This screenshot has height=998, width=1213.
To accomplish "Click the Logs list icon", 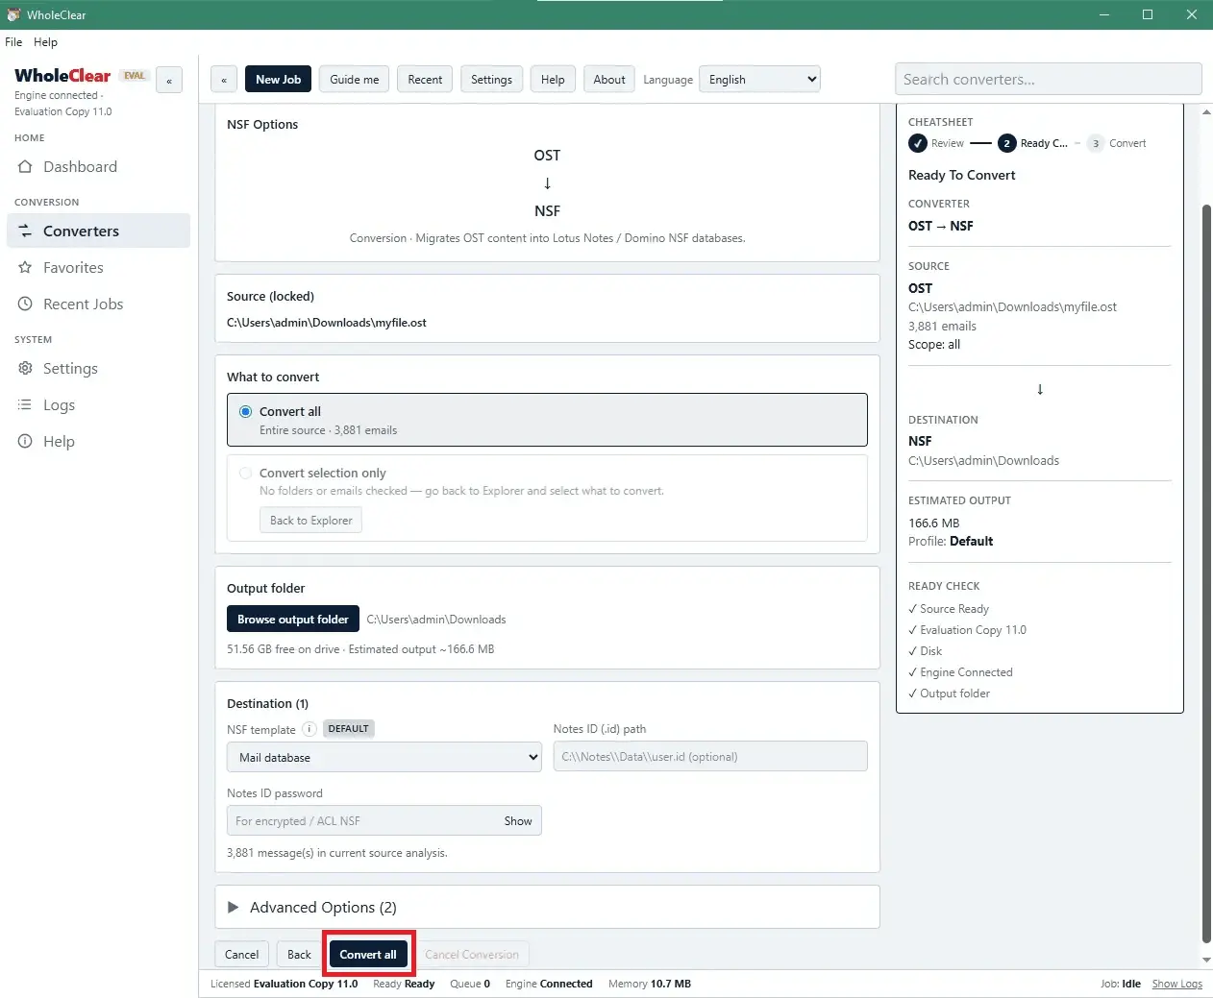I will click(25, 405).
